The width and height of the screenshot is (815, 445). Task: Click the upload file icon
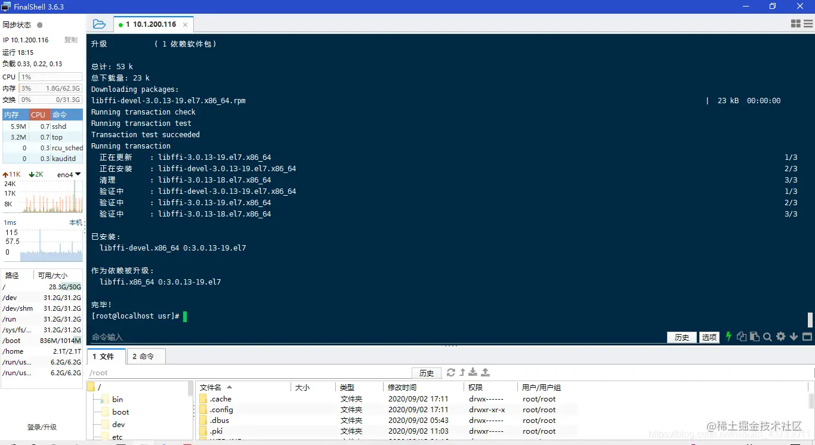pos(486,372)
